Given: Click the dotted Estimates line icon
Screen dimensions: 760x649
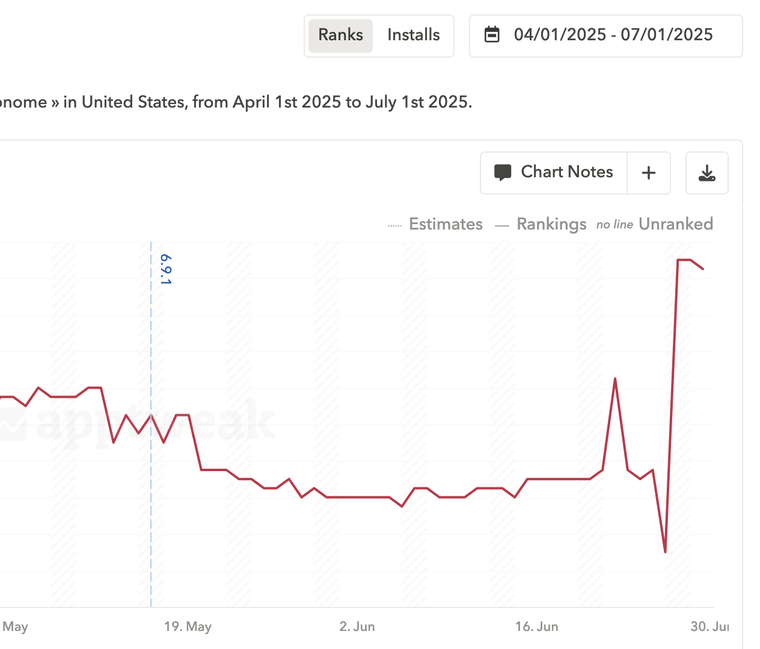Looking at the screenshot, I should tap(395, 226).
